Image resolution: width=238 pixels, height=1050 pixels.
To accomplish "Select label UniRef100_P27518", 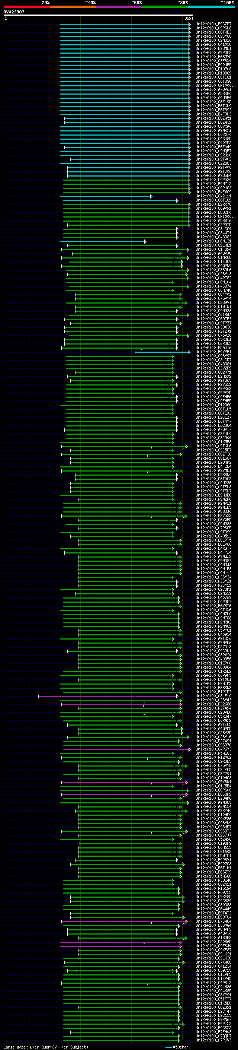I will pyautogui.click(x=213, y=647).
